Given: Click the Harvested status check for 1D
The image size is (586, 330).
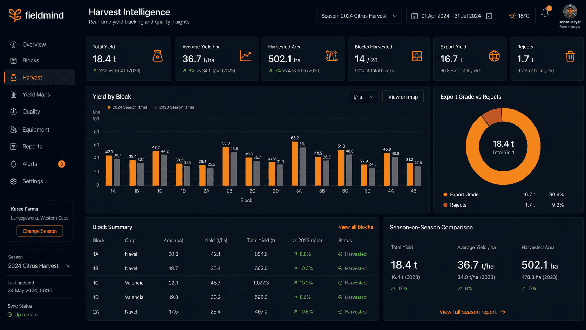Looking at the screenshot, I should [x=340, y=297].
